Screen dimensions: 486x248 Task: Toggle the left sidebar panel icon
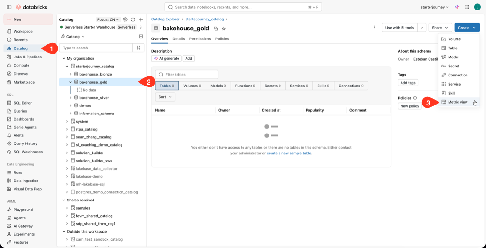(x=9, y=7)
